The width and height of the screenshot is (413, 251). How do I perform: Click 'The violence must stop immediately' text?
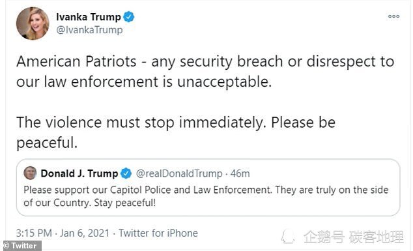pyautogui.click(x=141, y=123)
